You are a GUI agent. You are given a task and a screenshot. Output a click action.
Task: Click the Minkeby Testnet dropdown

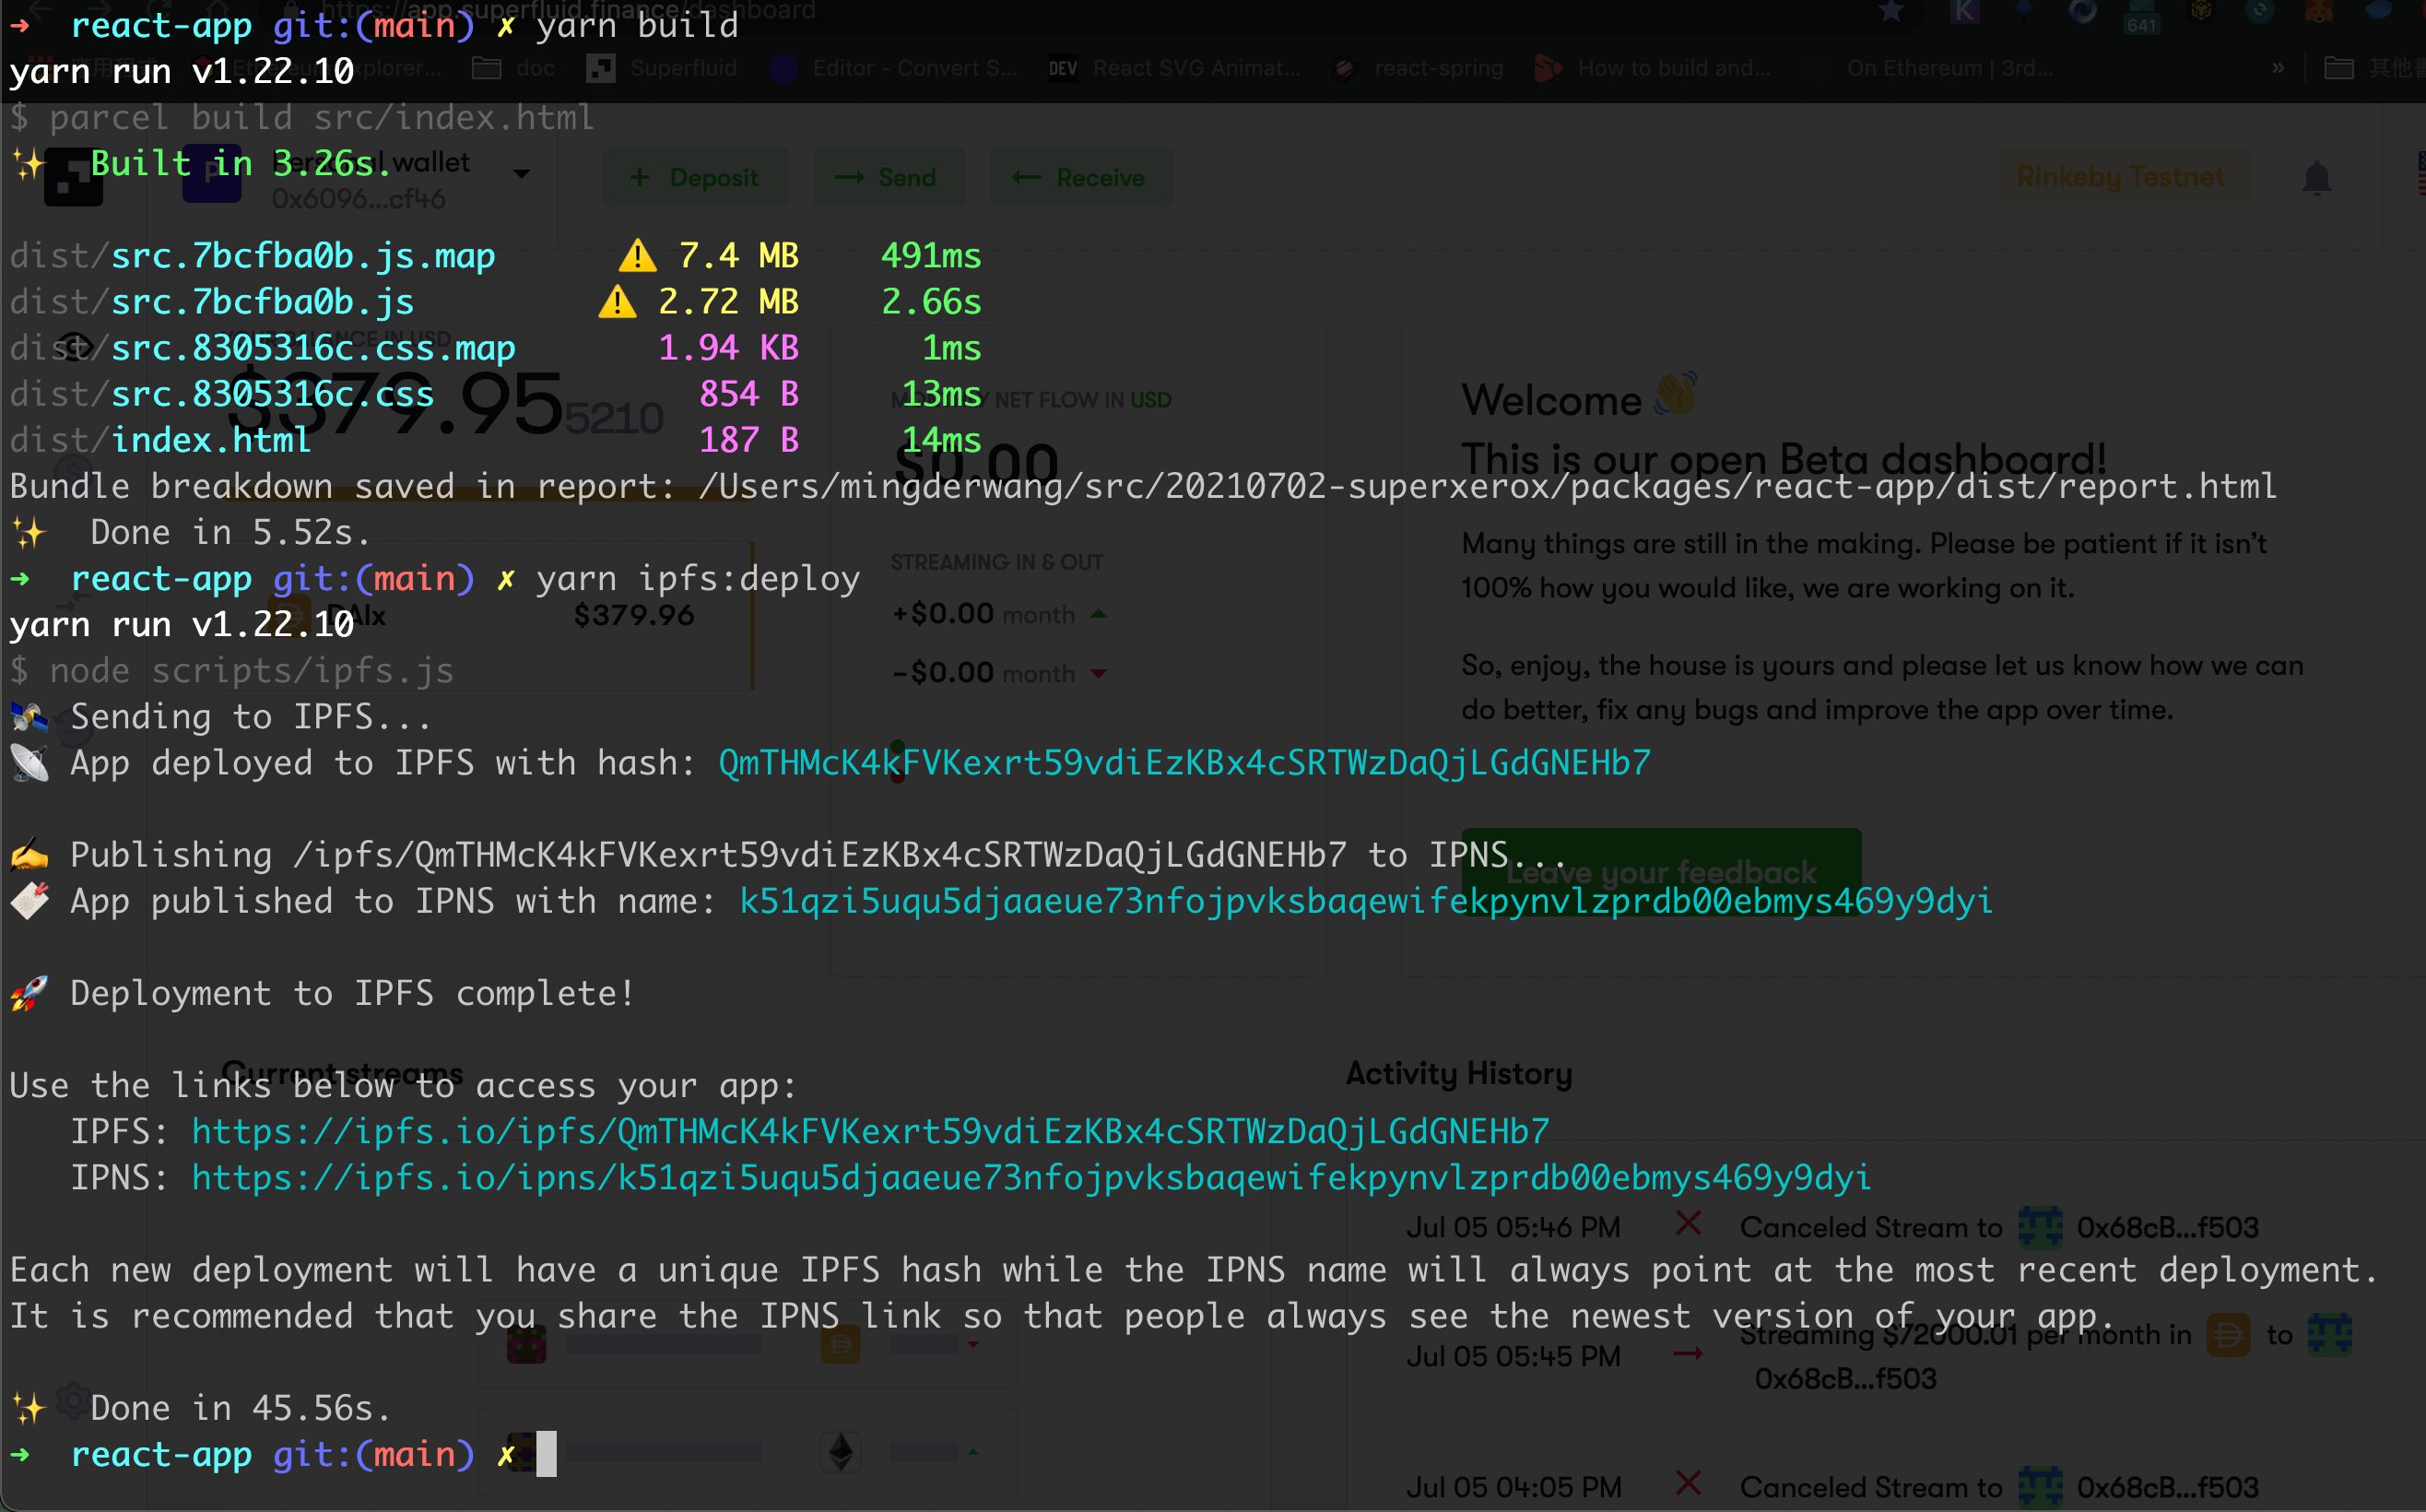coord(2119,178)
